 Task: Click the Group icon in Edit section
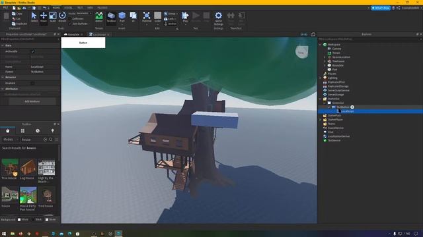166,13
